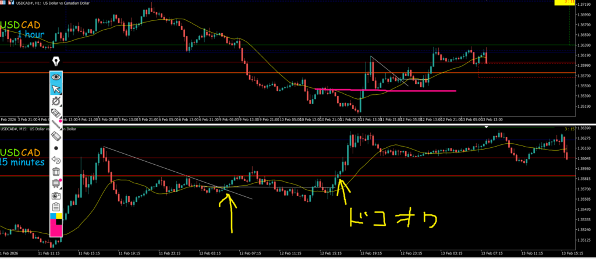This screenshot has height=259, width=596.
Task: Take a screenshot with the camera icon
Action: 56,196
